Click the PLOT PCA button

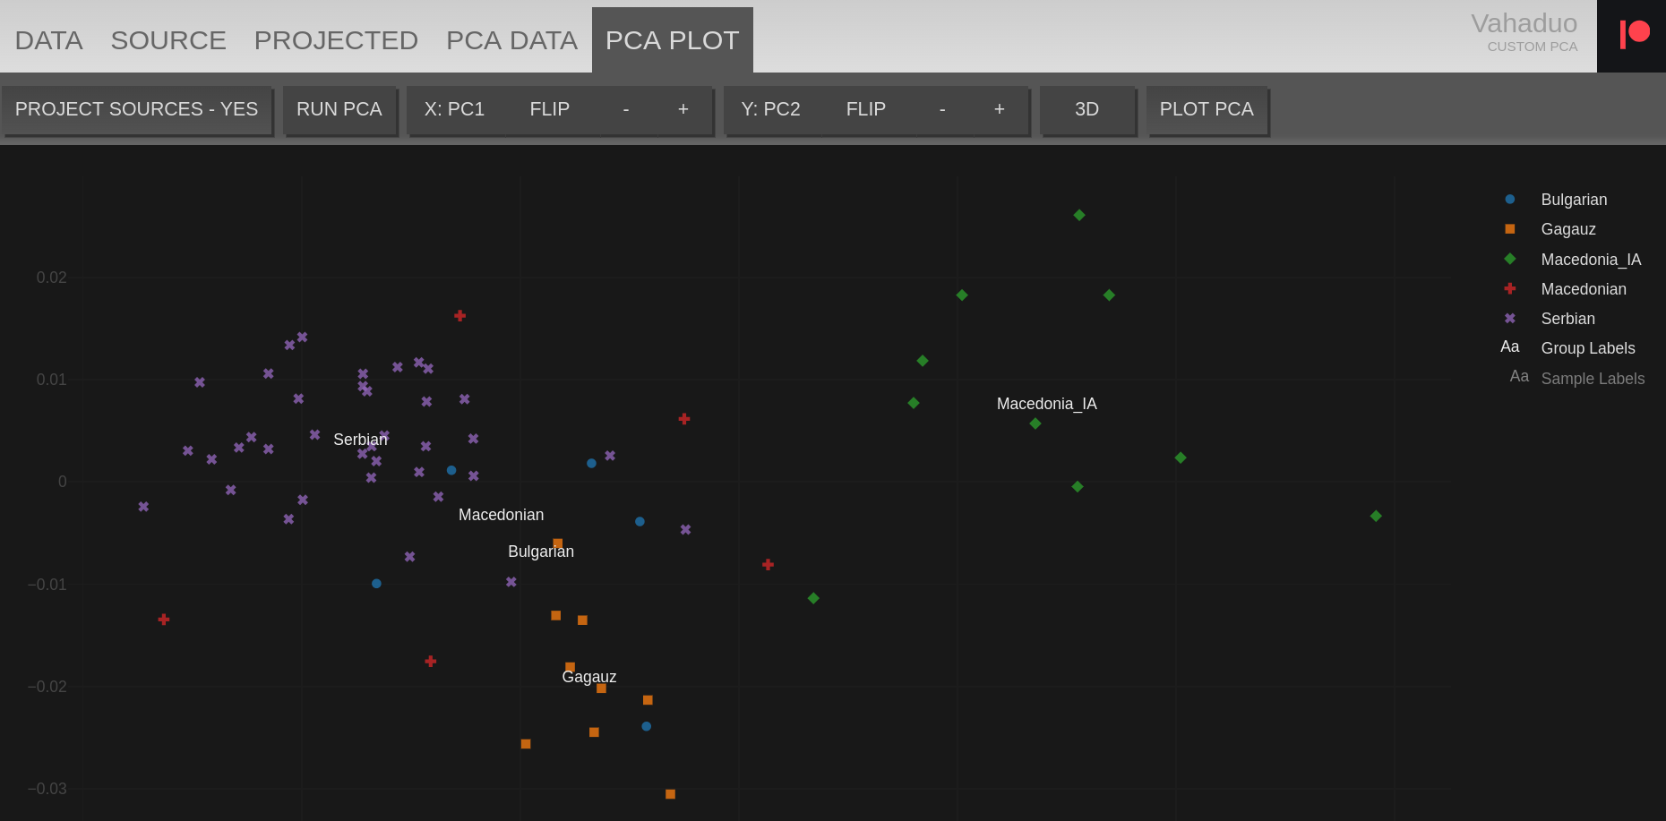[1206, 109]
